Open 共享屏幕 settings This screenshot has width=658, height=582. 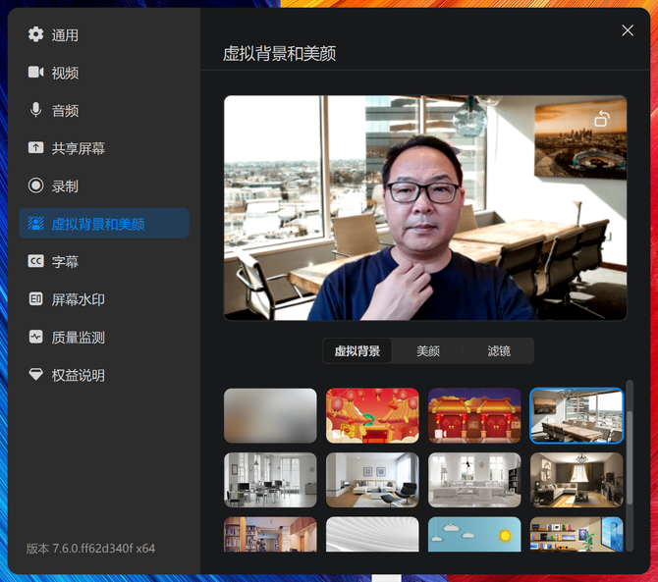click(104, 148)
